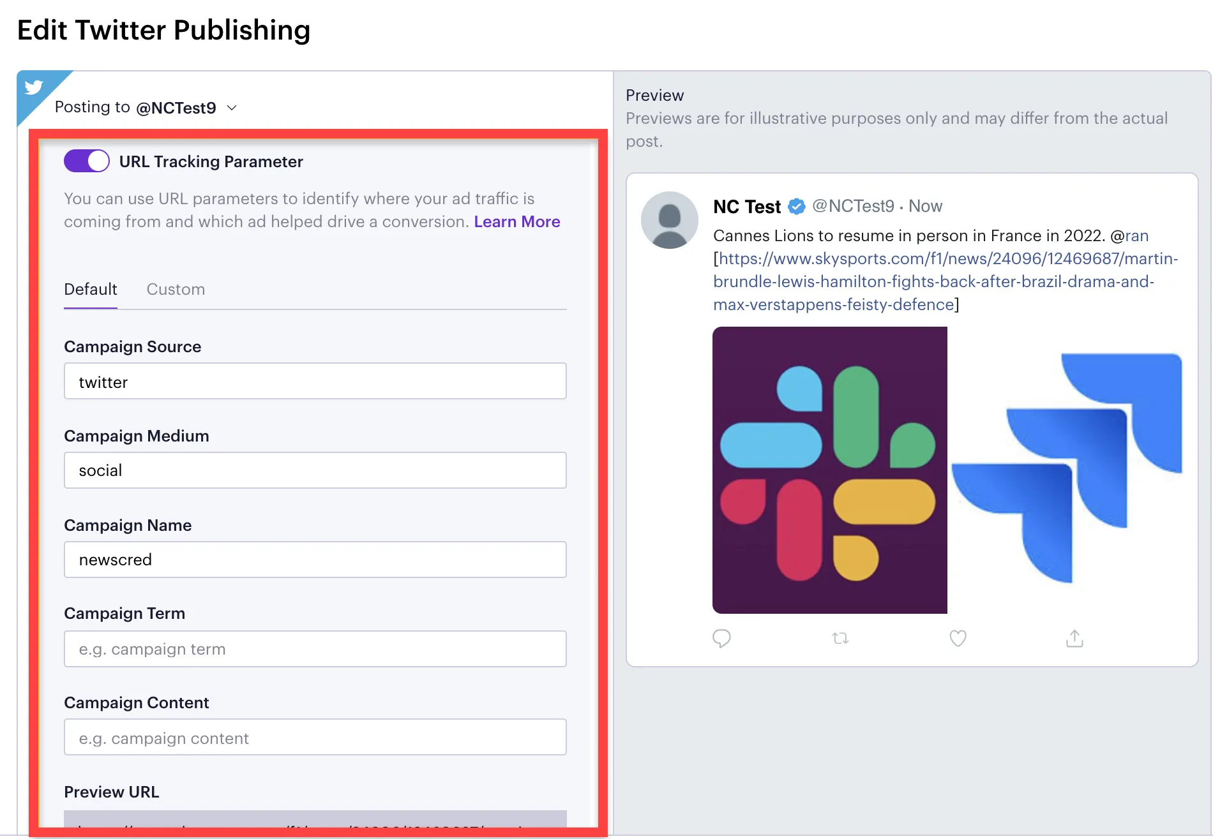The width and height of the screenshot is (1213, 839).
Task: Click the Slack logo image thumbnail
Action: (x=830, y=470)
